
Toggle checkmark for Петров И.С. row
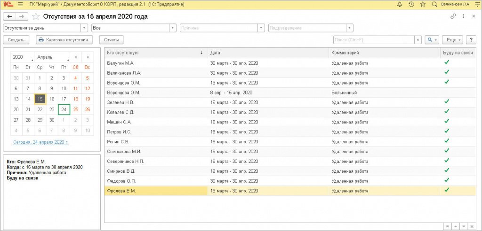(447, 131)
